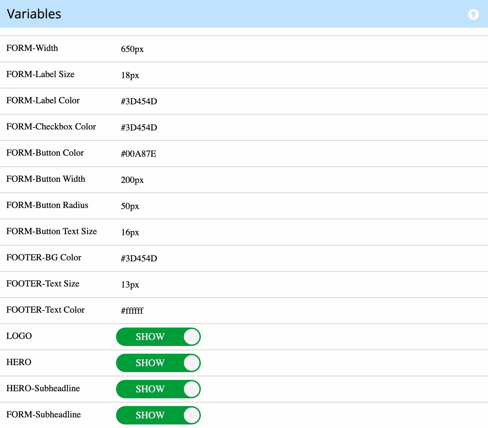Select the FOOTER-Text Size row label
Viewport: 488px width, 428px height.
coord(43,284)
